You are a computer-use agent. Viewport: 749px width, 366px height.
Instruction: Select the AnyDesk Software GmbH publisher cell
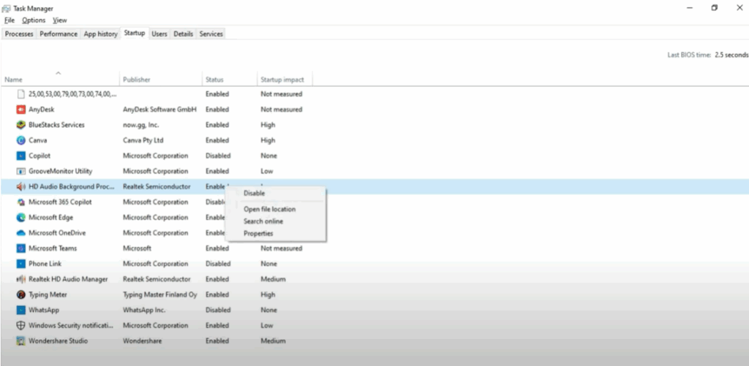point(159,110)
